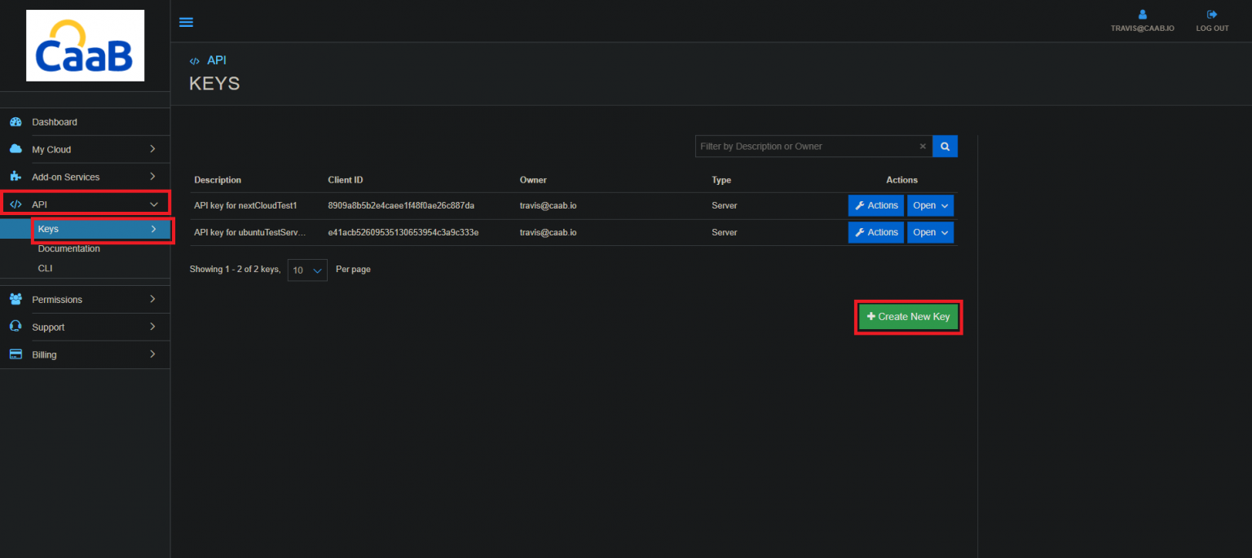
Task: Open Permissions via its group icon
Action: coord(17,299)
